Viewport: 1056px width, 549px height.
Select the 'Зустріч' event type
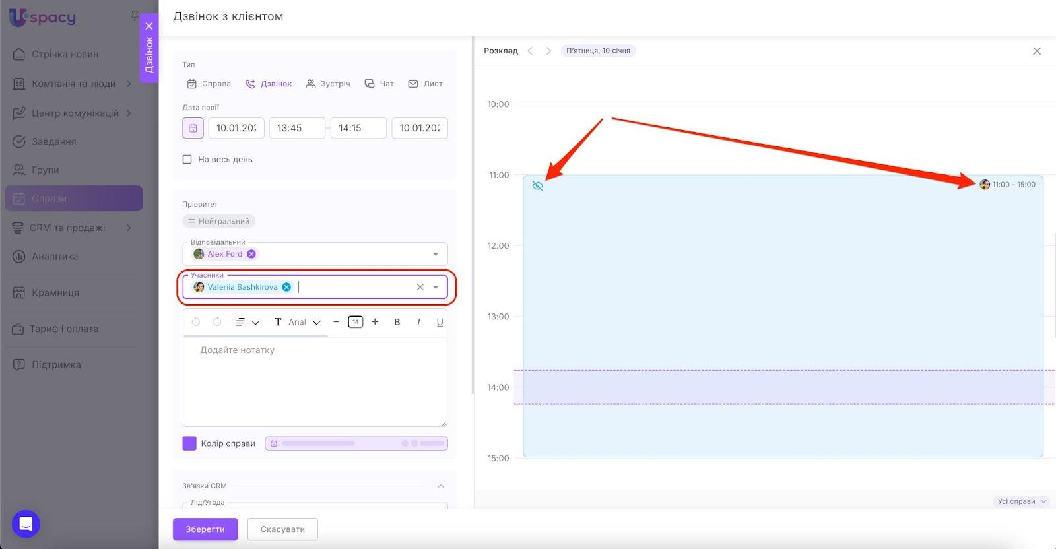[x=328, y=84]
